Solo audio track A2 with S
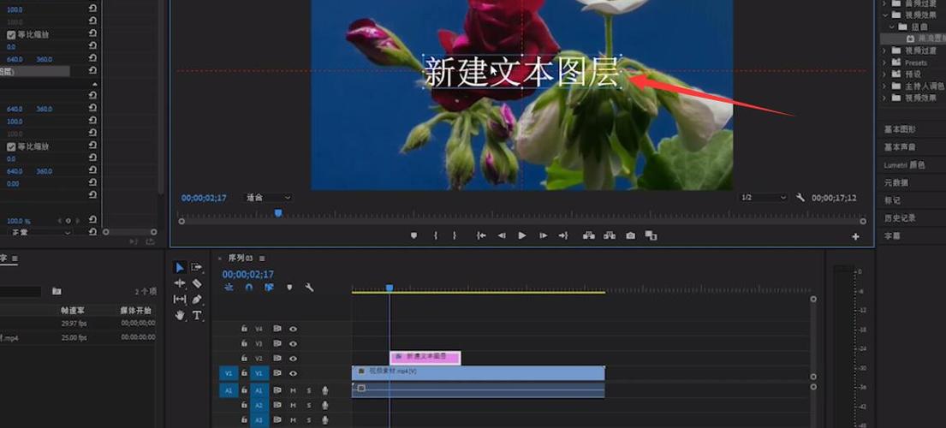946x428 pixels. pyautogui.click(x=309, y=405)
